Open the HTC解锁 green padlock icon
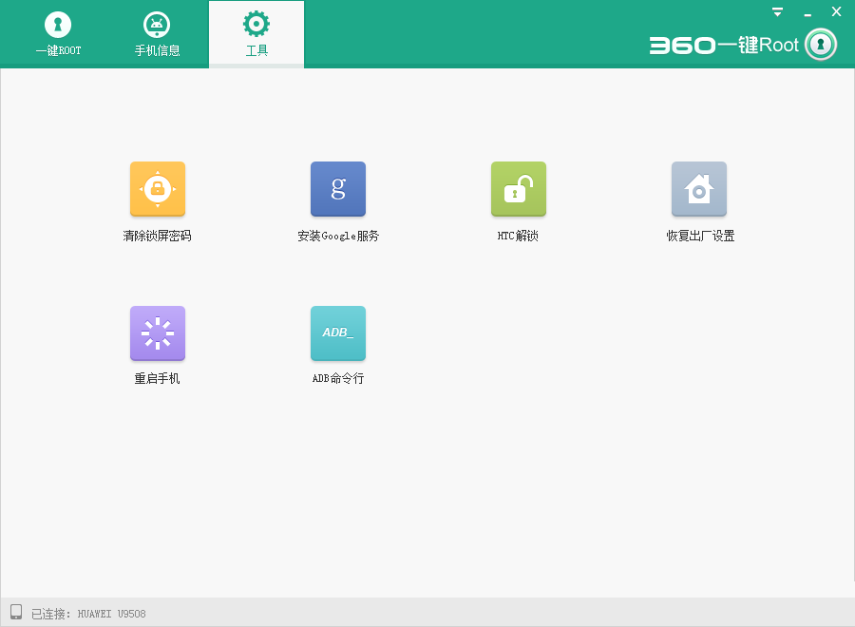 click(519, 189)
